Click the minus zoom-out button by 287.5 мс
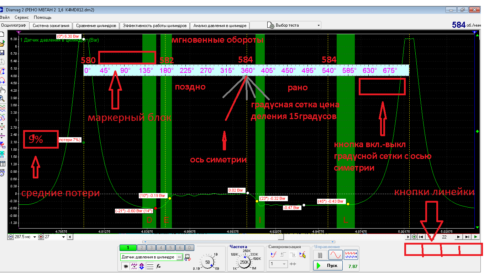Viewport: 484px width, 273px height. pyautogui.click(x=10, y=237)
